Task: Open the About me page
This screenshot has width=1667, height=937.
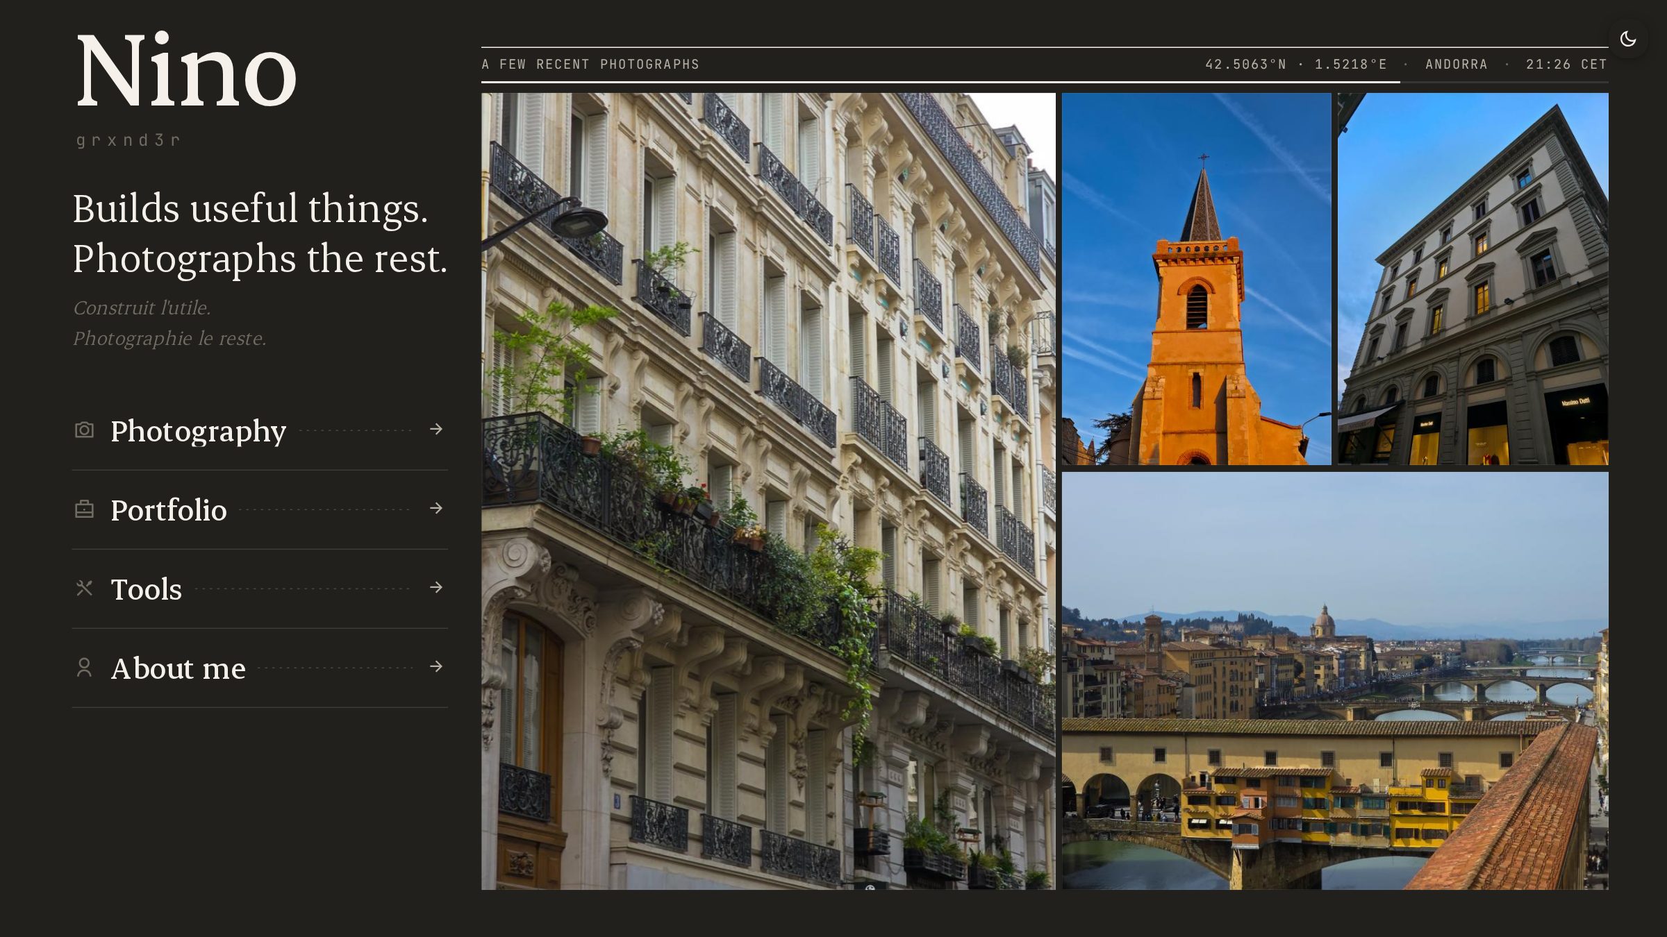Action: point(260,668)
